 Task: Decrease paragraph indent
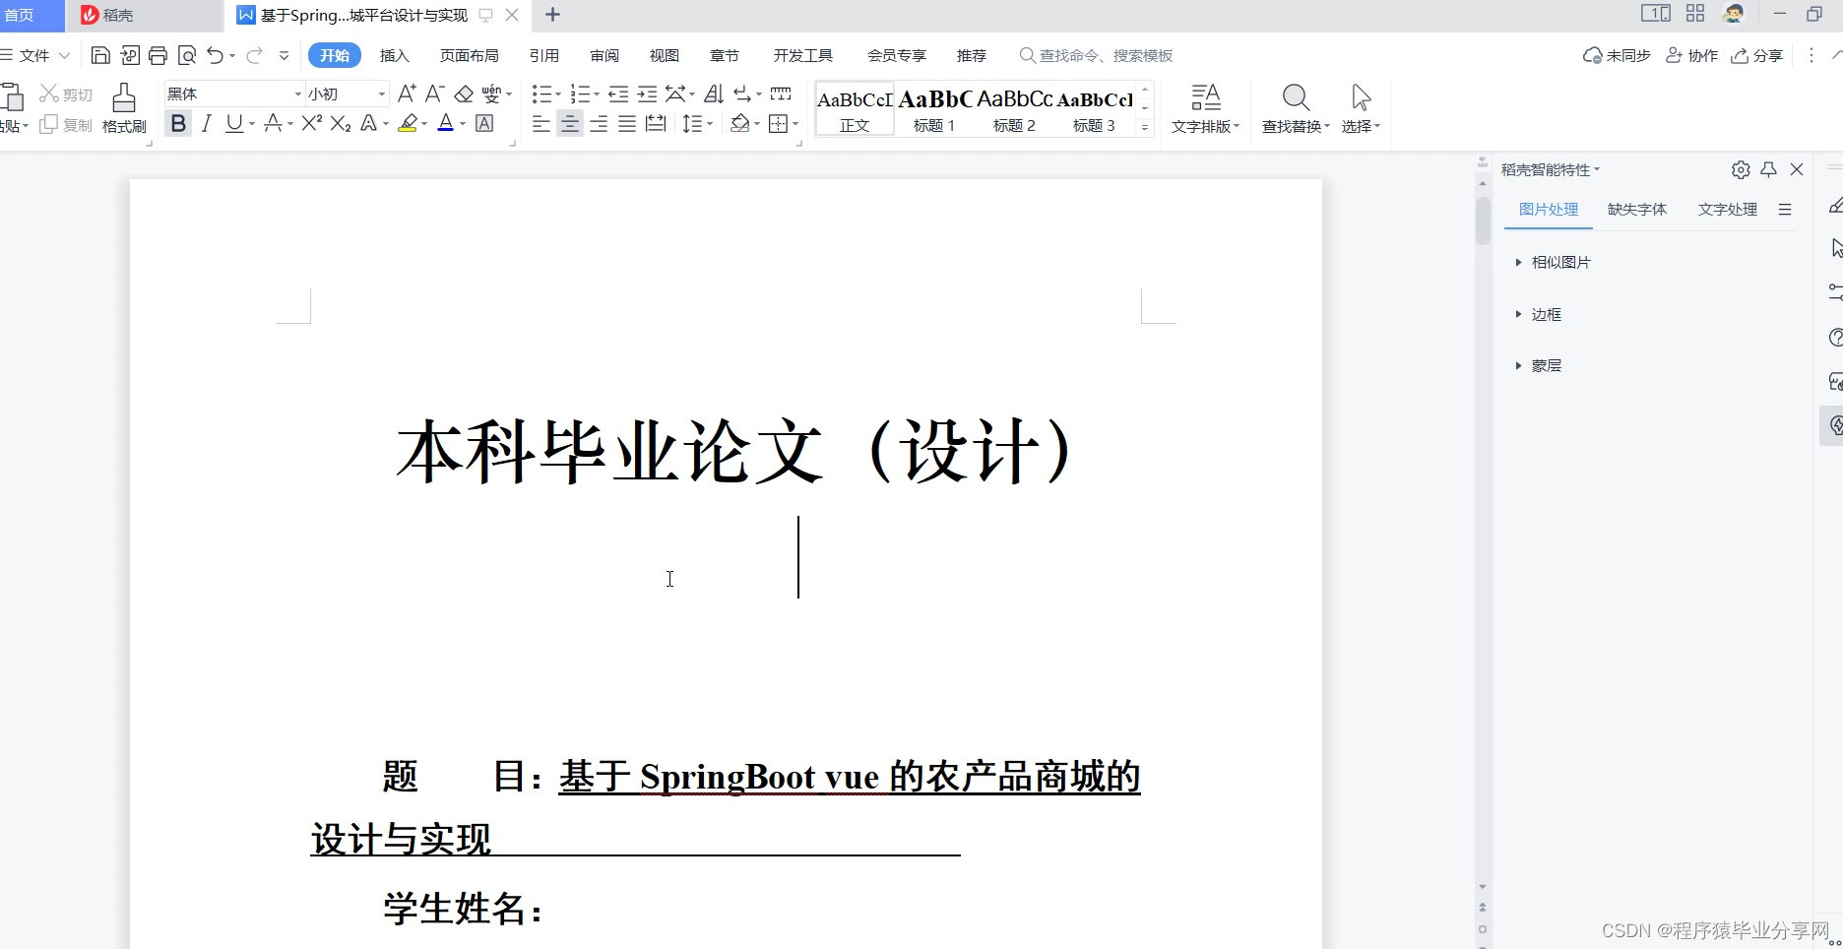pos(618,94)
